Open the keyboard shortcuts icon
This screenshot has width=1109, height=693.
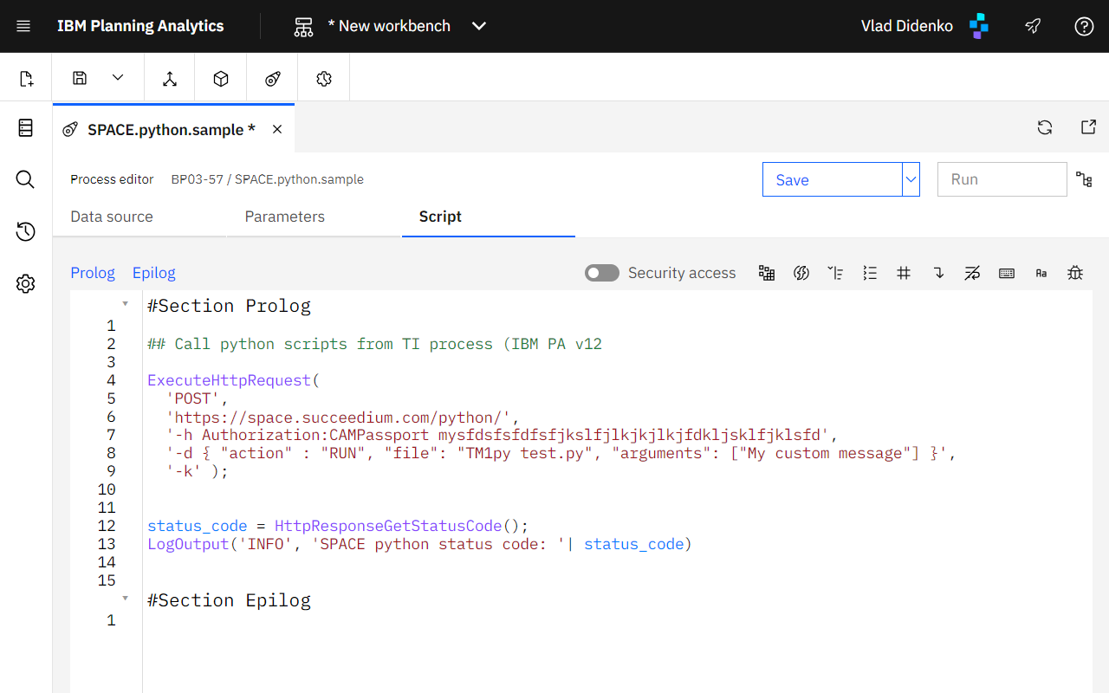click(1007, 273)
